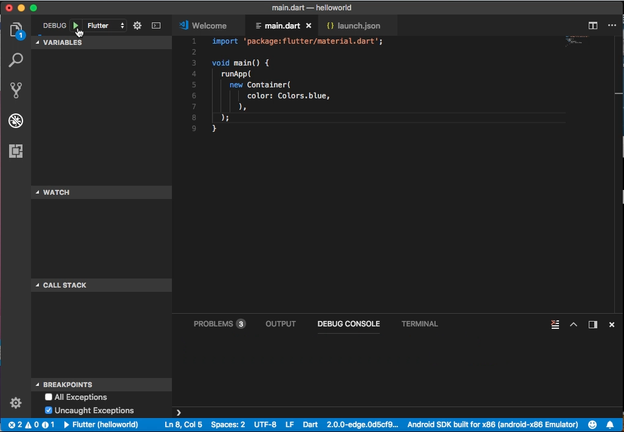Viewport: 624px width, 432px height.
Task: Open Manage gear in activity bar
Action: point(16,403)
